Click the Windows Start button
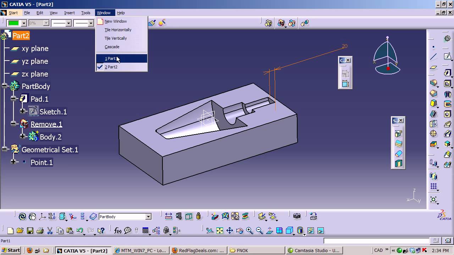 pos(11,250)
